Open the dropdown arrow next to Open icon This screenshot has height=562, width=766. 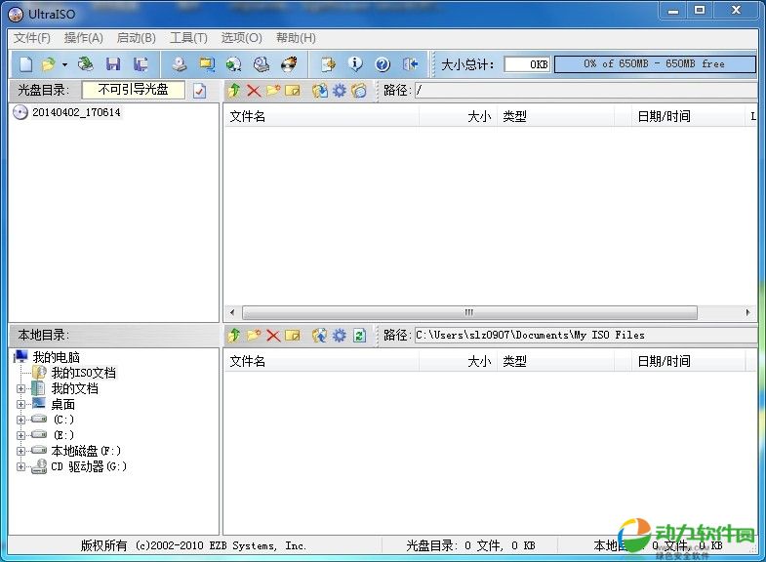click(x=64, y=64)
